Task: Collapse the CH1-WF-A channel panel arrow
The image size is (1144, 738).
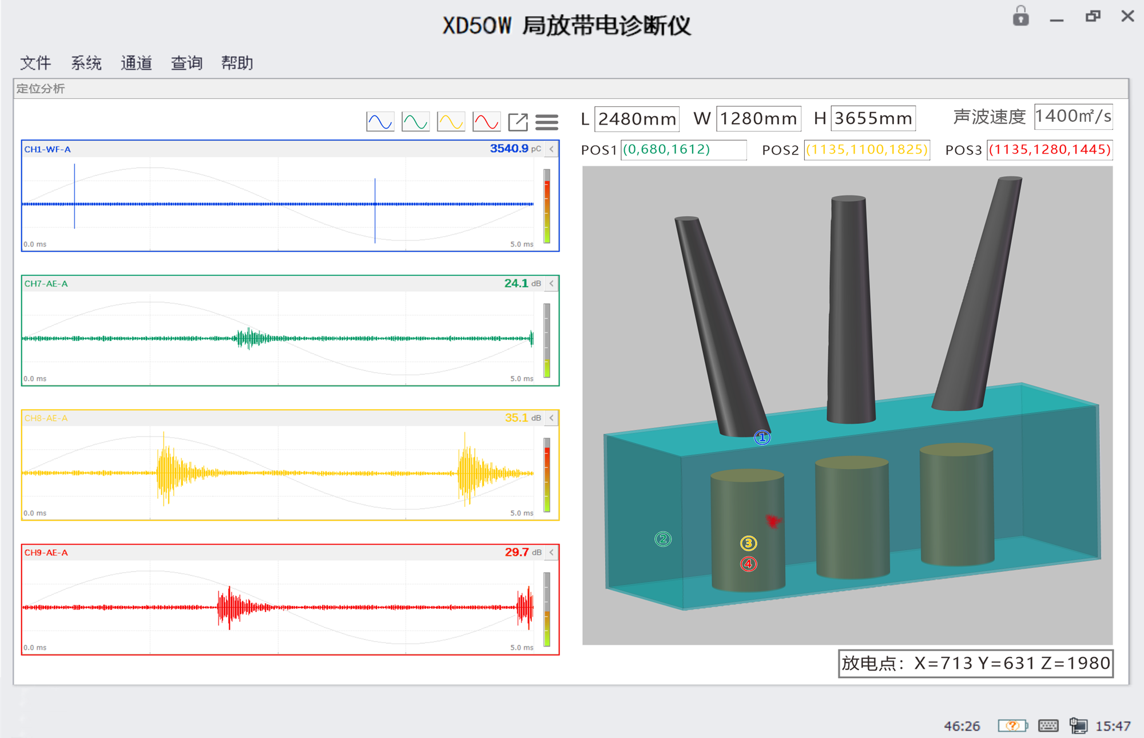Action: point(551,149)
